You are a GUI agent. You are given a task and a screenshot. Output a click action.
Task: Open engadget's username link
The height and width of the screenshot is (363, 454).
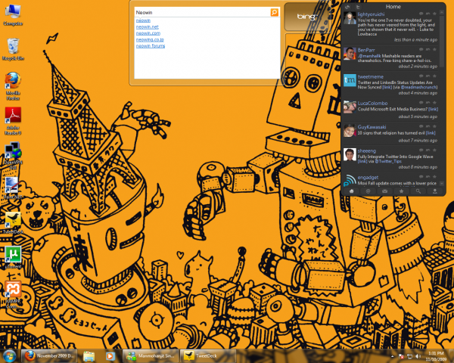(x=368, y=178)
